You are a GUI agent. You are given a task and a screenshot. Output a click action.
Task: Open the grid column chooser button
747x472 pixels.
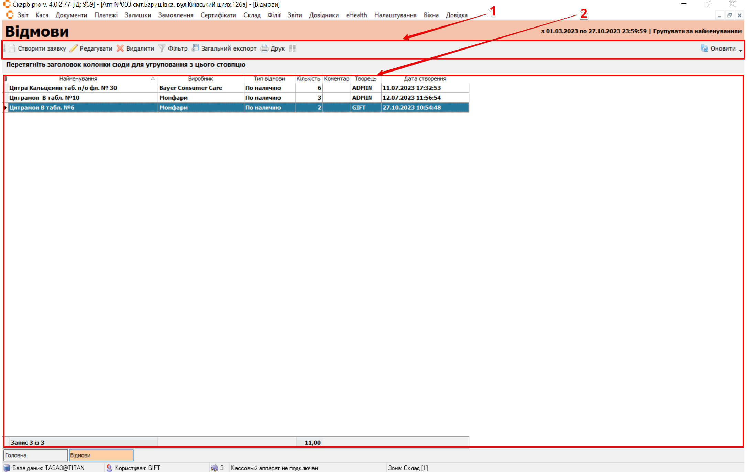tap(6, 79)
